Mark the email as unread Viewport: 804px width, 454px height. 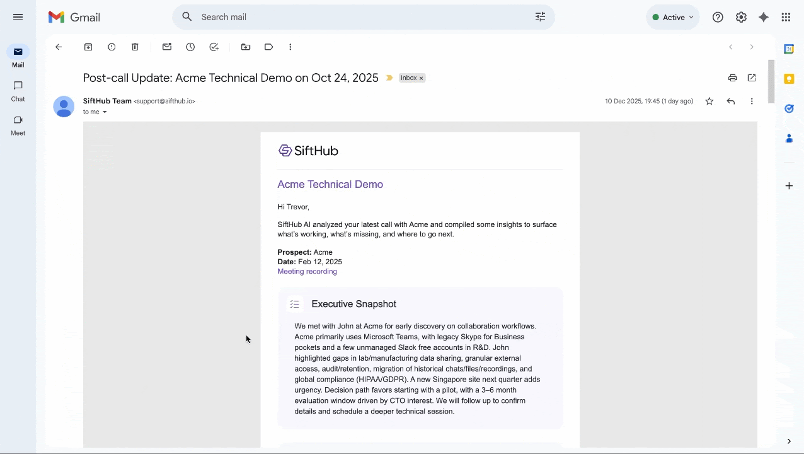pos(167,47)
